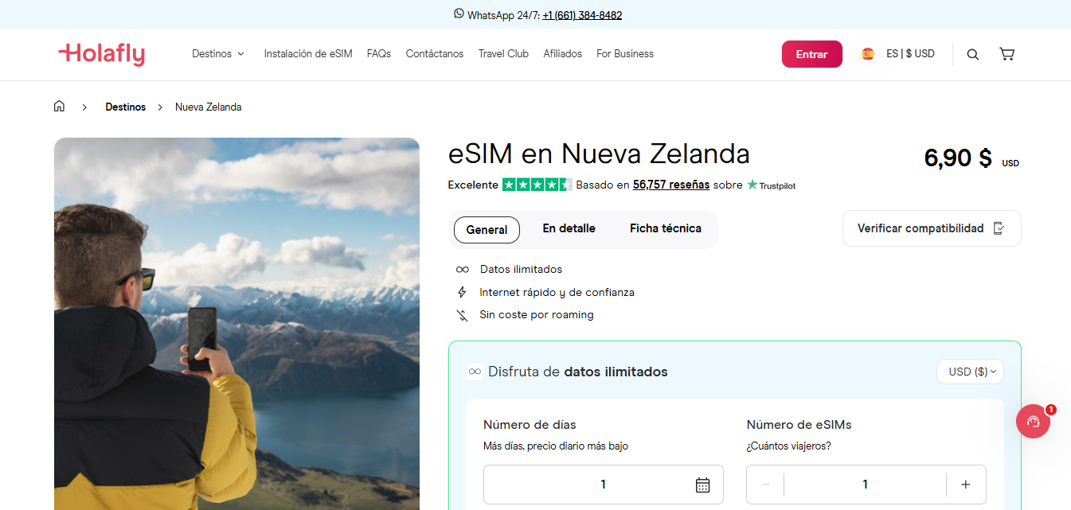Click the 6,90 $ price text
This screenshot has width=1071, height=510.
click(958, 158)
